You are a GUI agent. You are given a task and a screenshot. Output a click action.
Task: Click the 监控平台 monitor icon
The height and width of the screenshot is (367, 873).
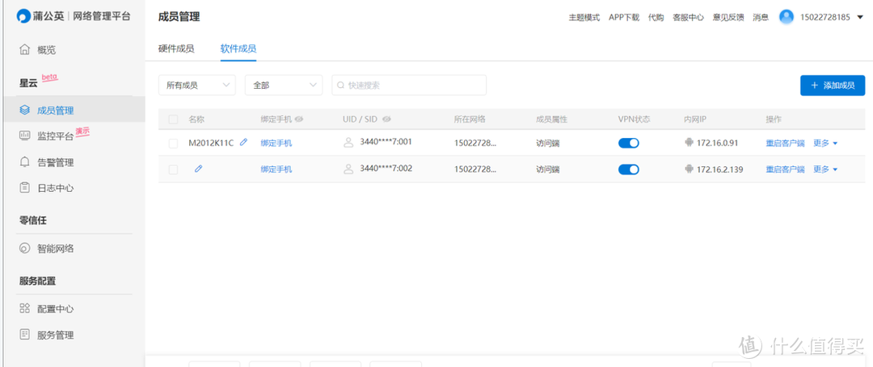(x=24, y=135)
